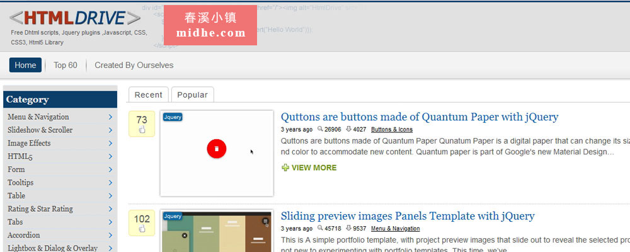
Task: Select Tooltips category
Action: click(x=21, y=183)
